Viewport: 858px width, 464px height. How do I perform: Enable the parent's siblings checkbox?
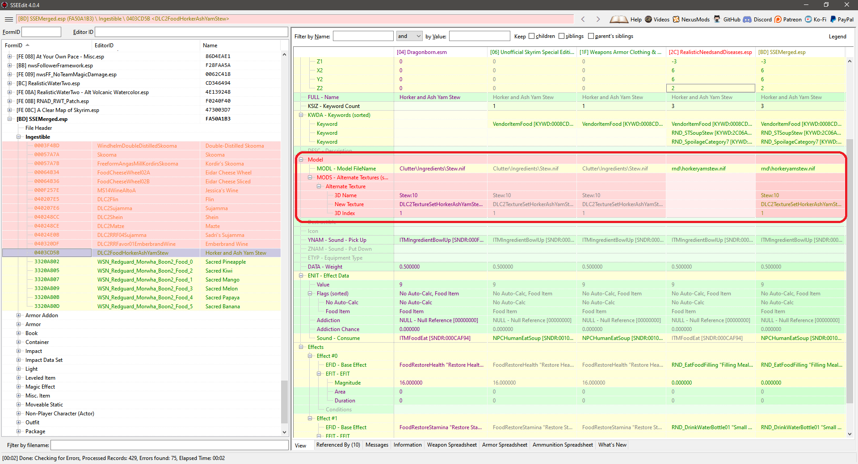pos(590,36)
